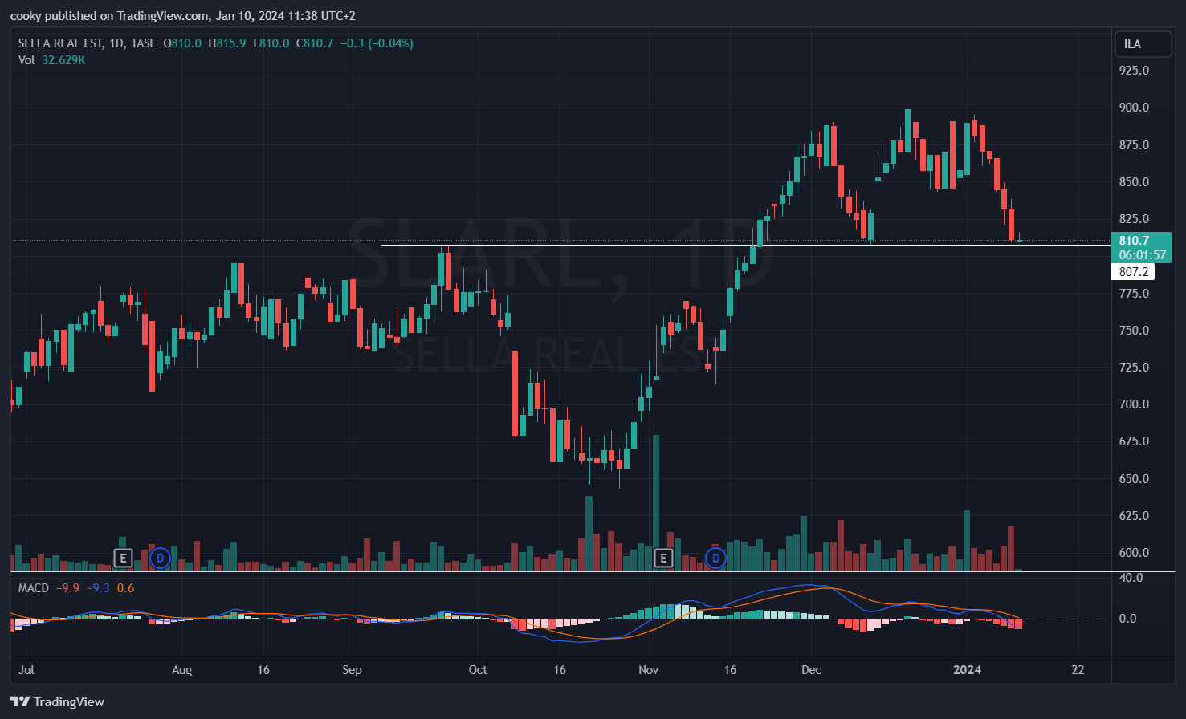1186x719 pixels.
Task: Click the 850.0 price axis label
Action: tap(1134, 182)
